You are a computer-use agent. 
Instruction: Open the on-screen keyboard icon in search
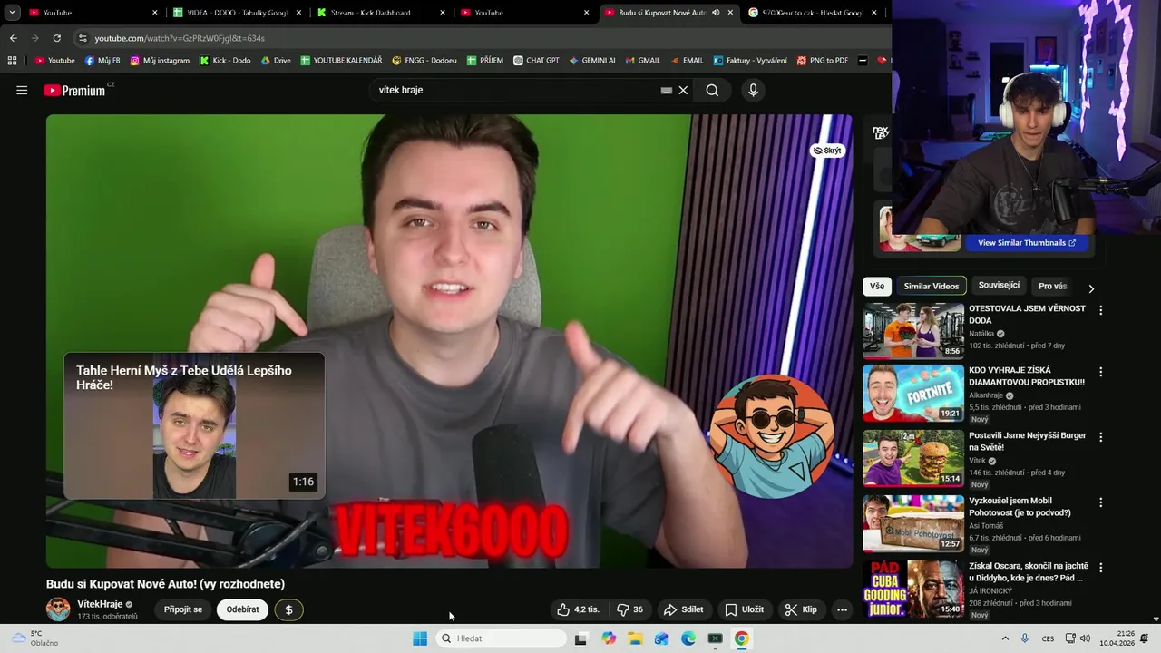pyautogui.click(x=667, y=90)
